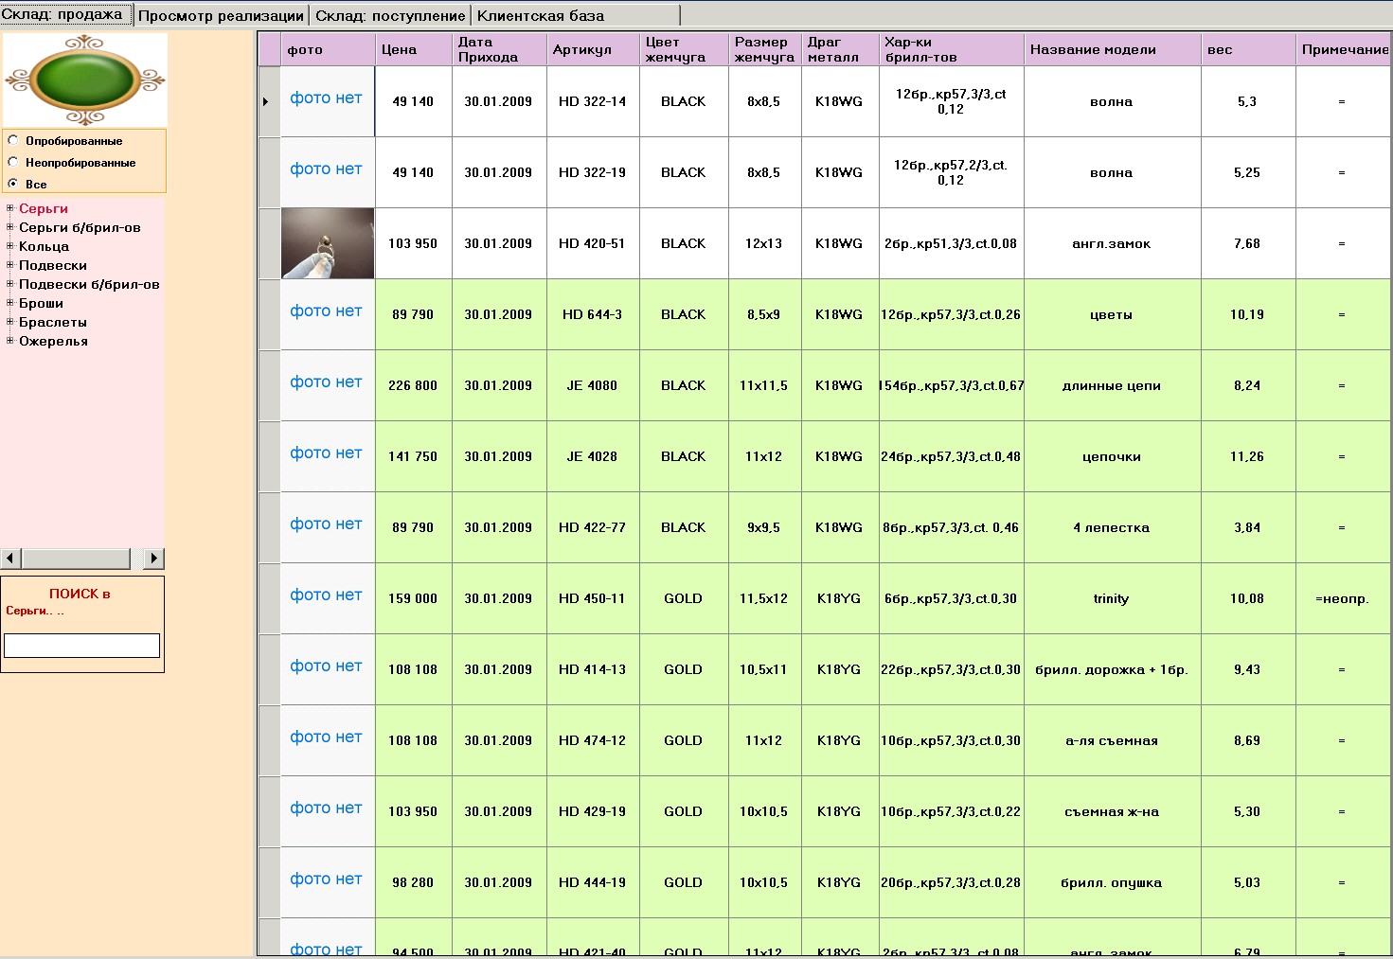Select the article cell 'JE 4028'
The image size is (1393, 959).
pos(593,456)
